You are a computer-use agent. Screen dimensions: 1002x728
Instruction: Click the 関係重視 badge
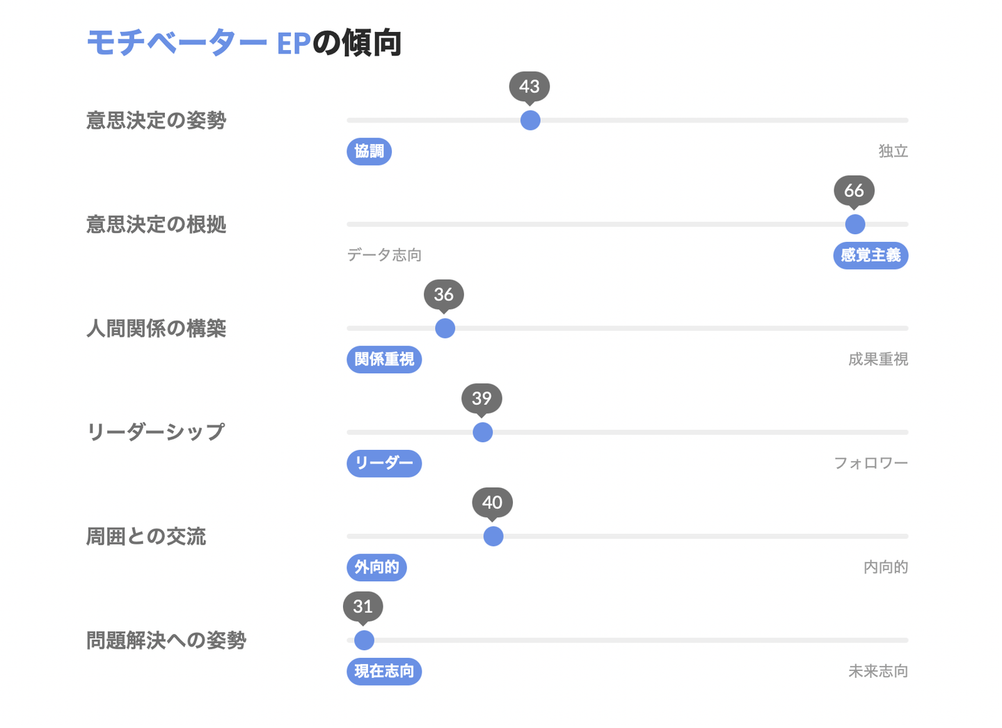coord(384,359)
